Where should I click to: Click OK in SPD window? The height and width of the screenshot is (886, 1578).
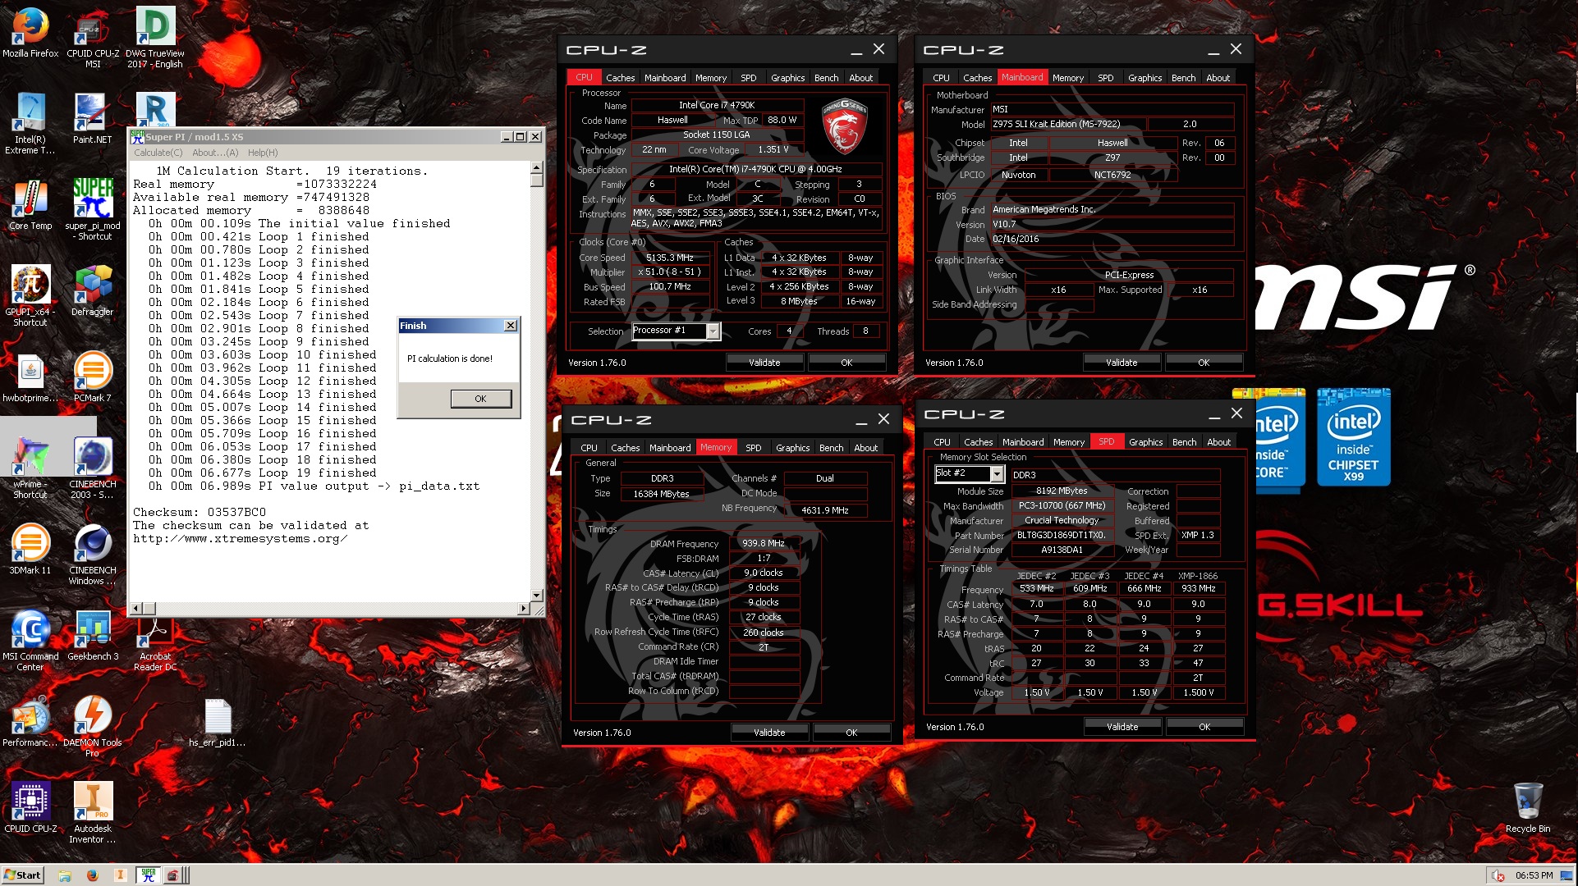coord(1204,727)
